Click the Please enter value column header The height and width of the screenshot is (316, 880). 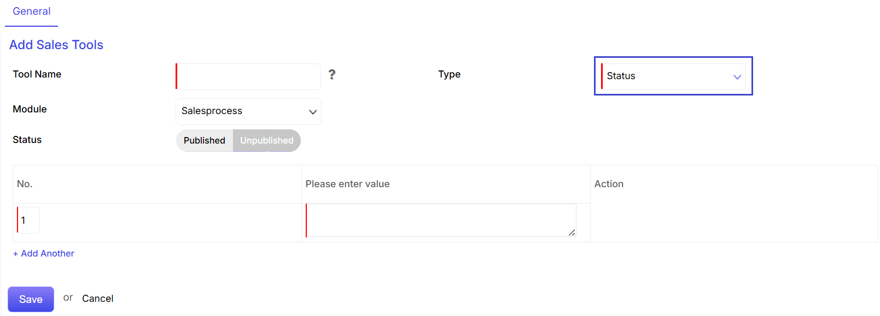tap(347, 184)
